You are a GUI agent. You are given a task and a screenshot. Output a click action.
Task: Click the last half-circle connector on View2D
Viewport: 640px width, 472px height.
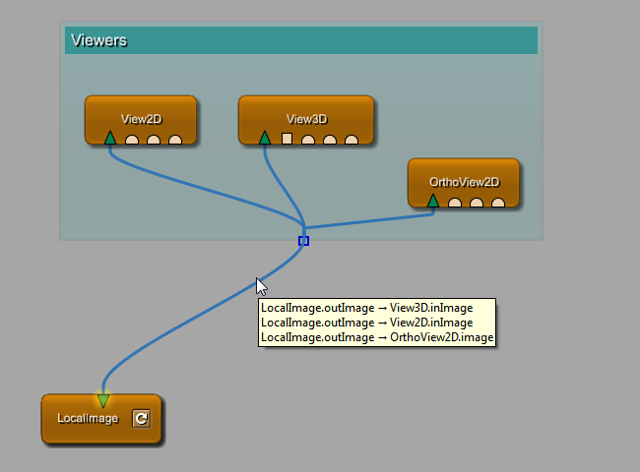click(175, 140)
